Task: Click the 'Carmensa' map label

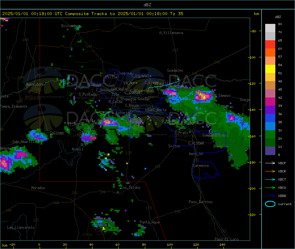Action: (201, 166)
